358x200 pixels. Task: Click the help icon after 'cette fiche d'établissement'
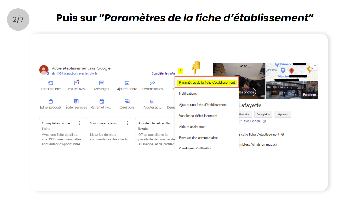[283, 134]
